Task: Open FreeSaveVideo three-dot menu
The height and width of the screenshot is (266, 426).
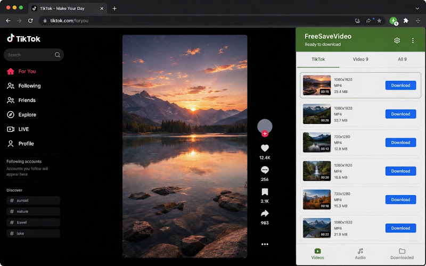Action: 413,40
